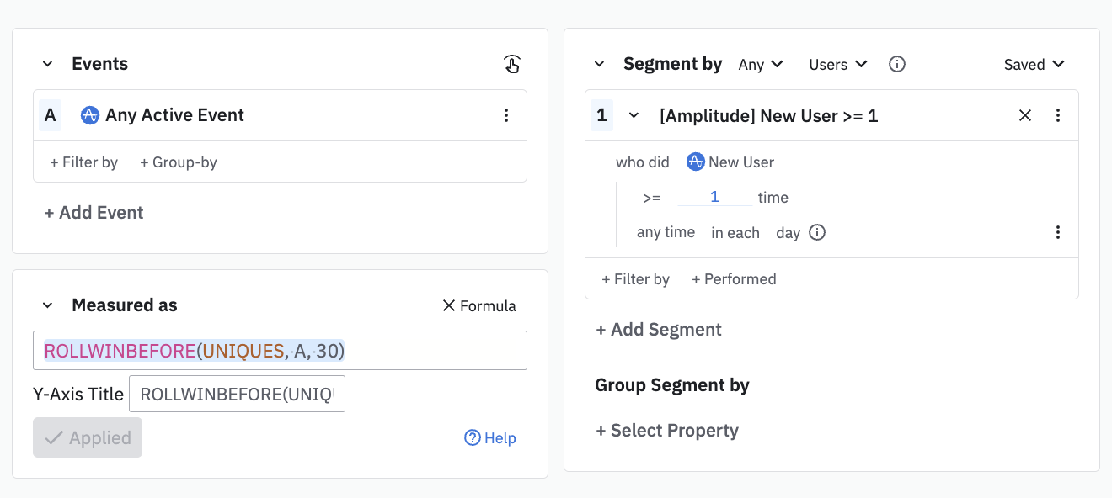Viewport: 1112px width, 498px height.
Task: Collapse the Segment by section
Action: pyautogui.click(x=600, y=64)
